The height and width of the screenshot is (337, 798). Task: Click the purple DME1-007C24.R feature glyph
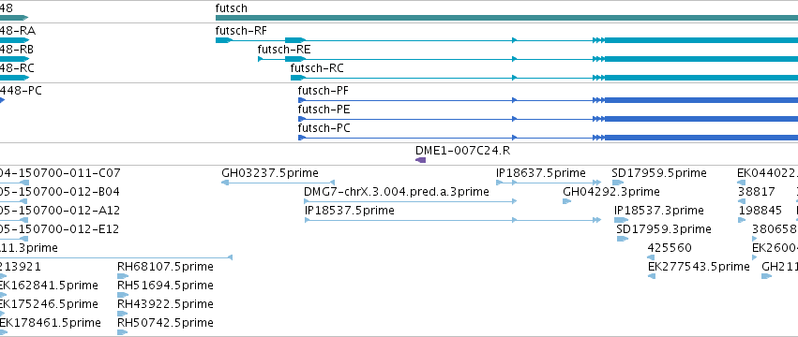coord(420,160)
